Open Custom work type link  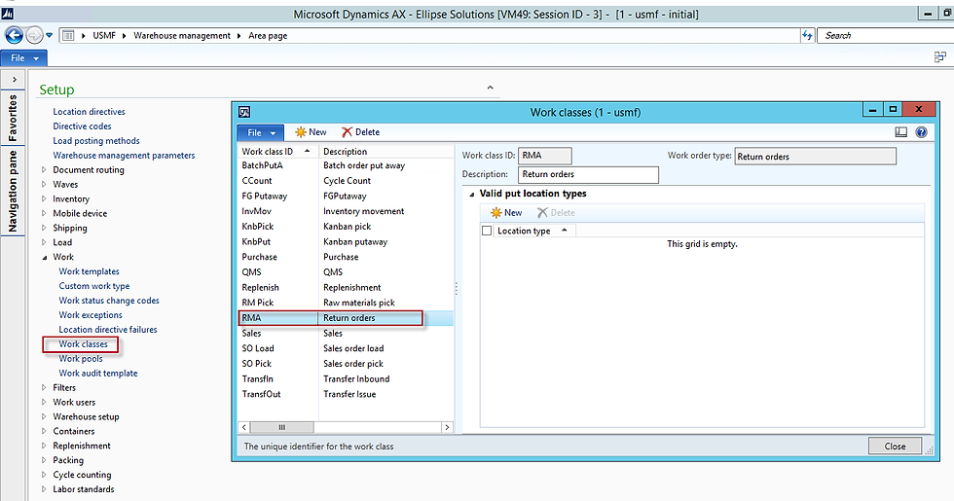tap(94, 286)
